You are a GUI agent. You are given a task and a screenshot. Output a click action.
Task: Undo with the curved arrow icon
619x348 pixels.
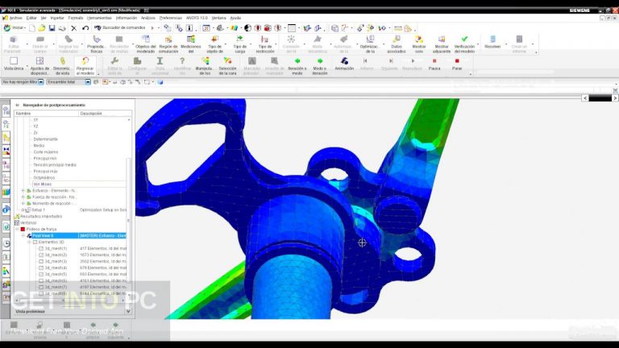coord(85,28)
